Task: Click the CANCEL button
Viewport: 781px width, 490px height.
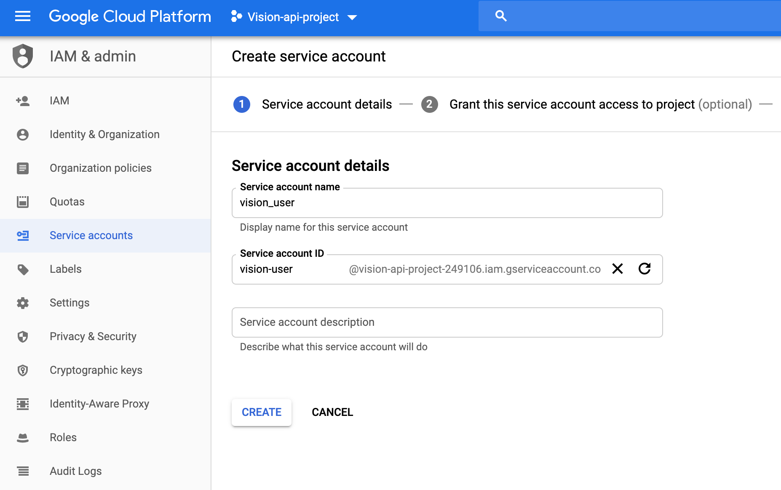Action: point(332,412)
